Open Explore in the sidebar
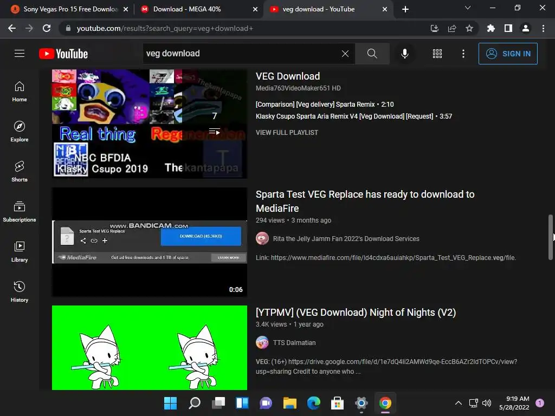The width and height of the screenshot is (555, 416). pos(20,131)
